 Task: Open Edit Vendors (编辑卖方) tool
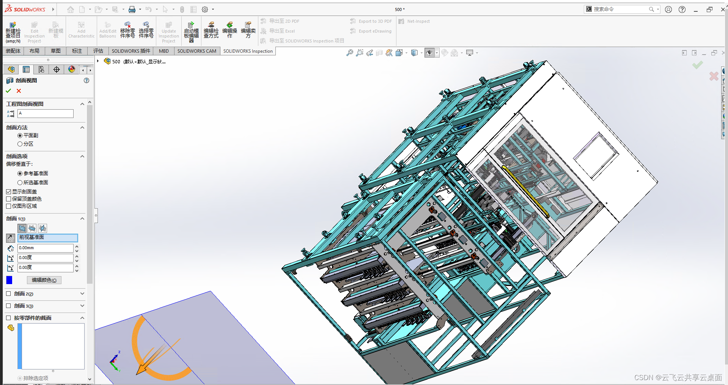pos(248,30)
